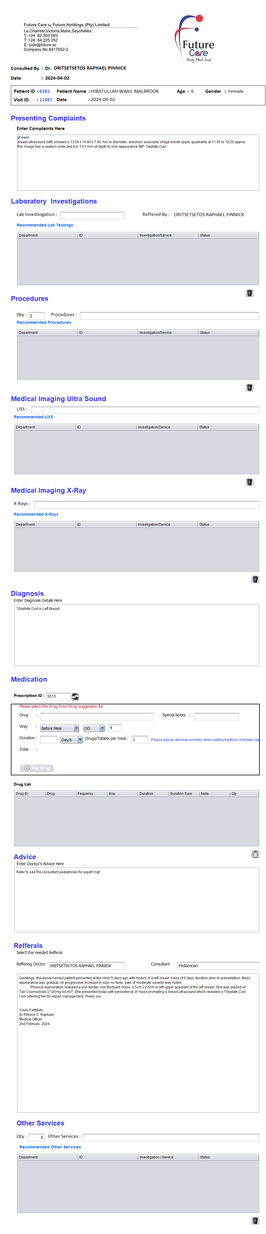Click Patient ID 6281 link
Screen dimensions: 266x1234
click(45, 91)
